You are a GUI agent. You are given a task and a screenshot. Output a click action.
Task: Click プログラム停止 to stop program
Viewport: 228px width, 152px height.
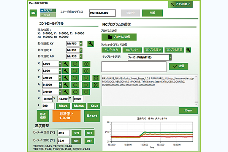(153, 50)
